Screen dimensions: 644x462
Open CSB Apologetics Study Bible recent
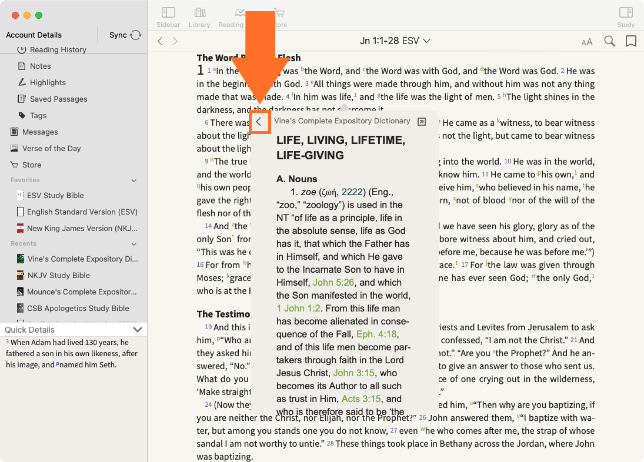[78, 308]
